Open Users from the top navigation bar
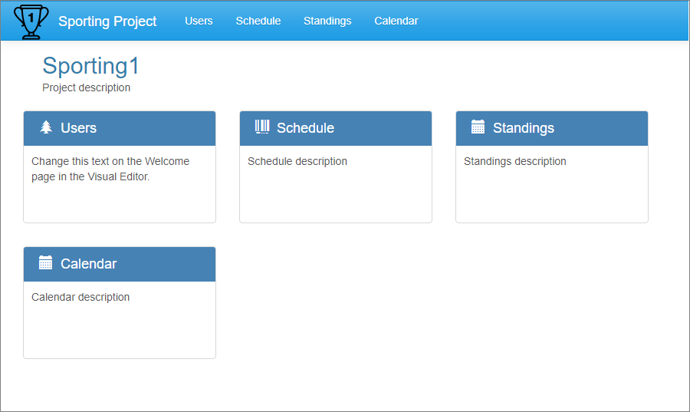Image resolution: width=690 pixels, height=412 pixels. [x=199, y=21]
